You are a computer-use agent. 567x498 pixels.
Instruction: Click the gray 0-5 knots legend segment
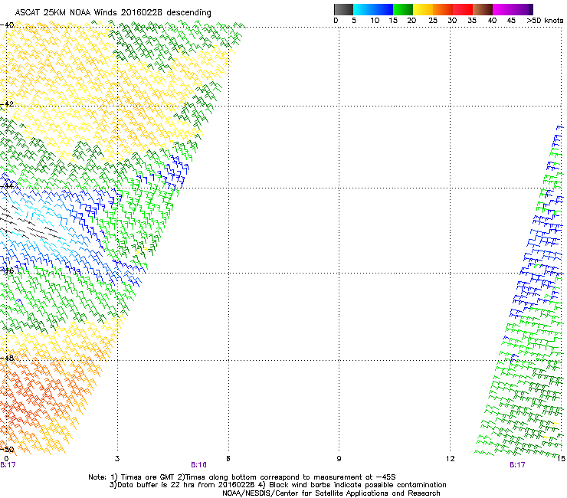(343, 9)
